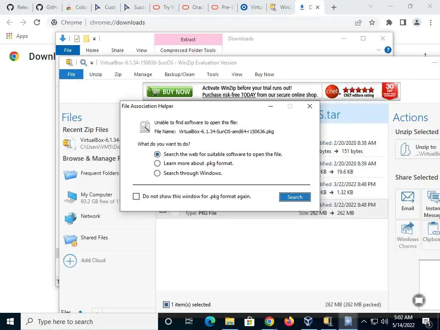
Task: Open Chrome extensions puzzle icon
Action: point(389,22)
